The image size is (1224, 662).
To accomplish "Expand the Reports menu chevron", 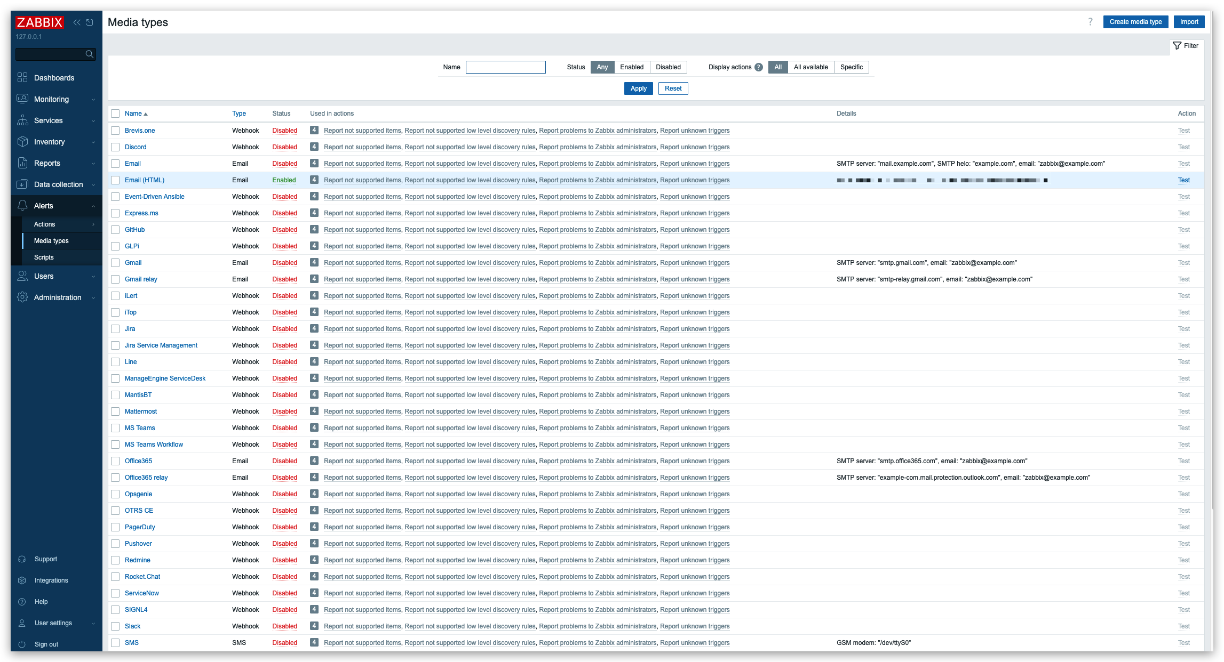I will pos(93,164).
